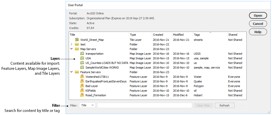
Task: Select US_Counties LOADS BUT NO DATA row
Action: (158, 63)
